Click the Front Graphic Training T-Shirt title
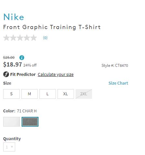The image size is (145, 155). pyautogui.click(x=52, y=27)
